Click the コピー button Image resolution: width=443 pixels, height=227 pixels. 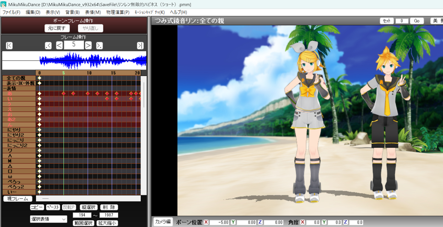click(37, 207)
